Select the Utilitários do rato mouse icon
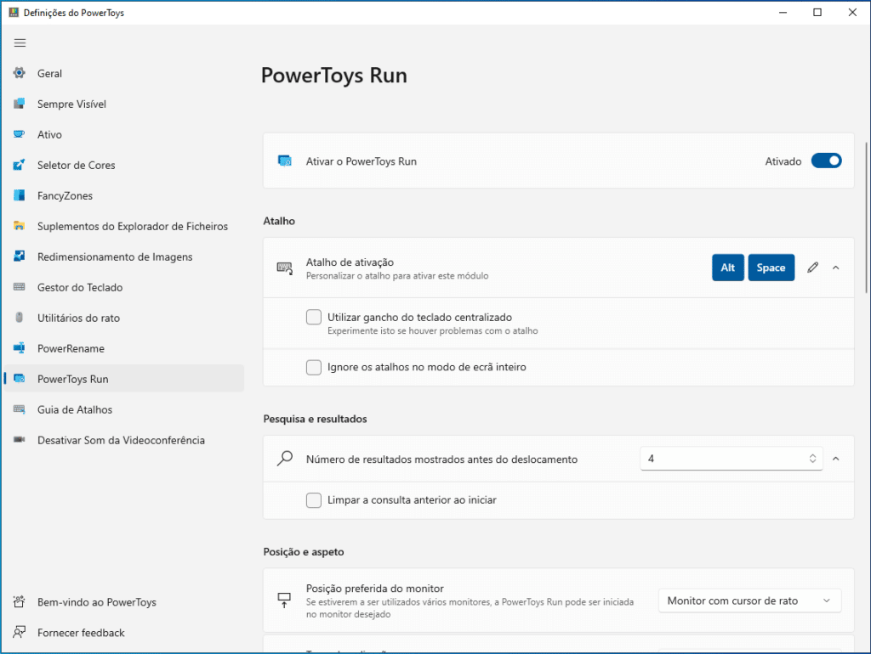 pyautogui.click(x=19, y=318)
